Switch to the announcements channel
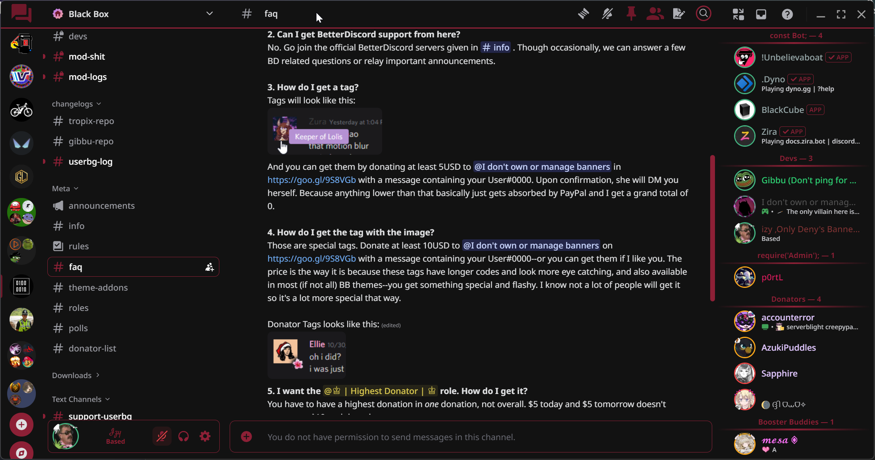 102,206
